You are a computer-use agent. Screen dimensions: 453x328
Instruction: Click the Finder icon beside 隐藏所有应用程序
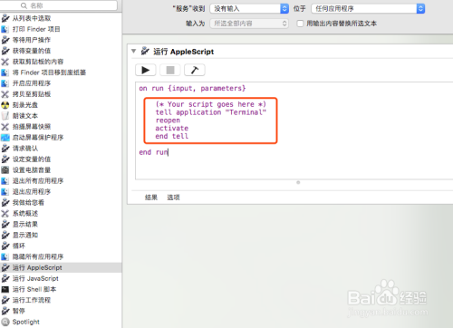(x=5, y=256)
